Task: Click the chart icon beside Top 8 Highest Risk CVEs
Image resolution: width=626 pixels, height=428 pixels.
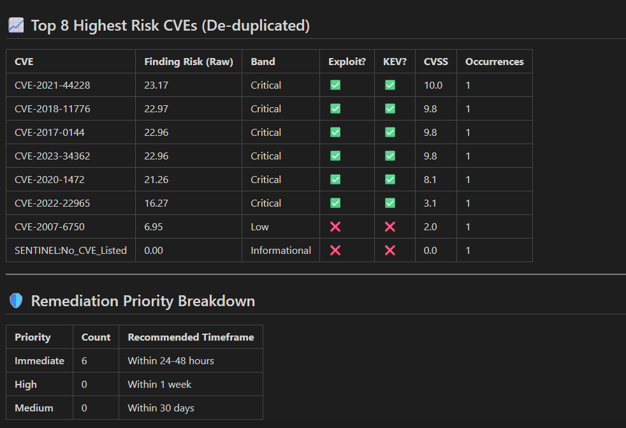Action: (16, 24)
